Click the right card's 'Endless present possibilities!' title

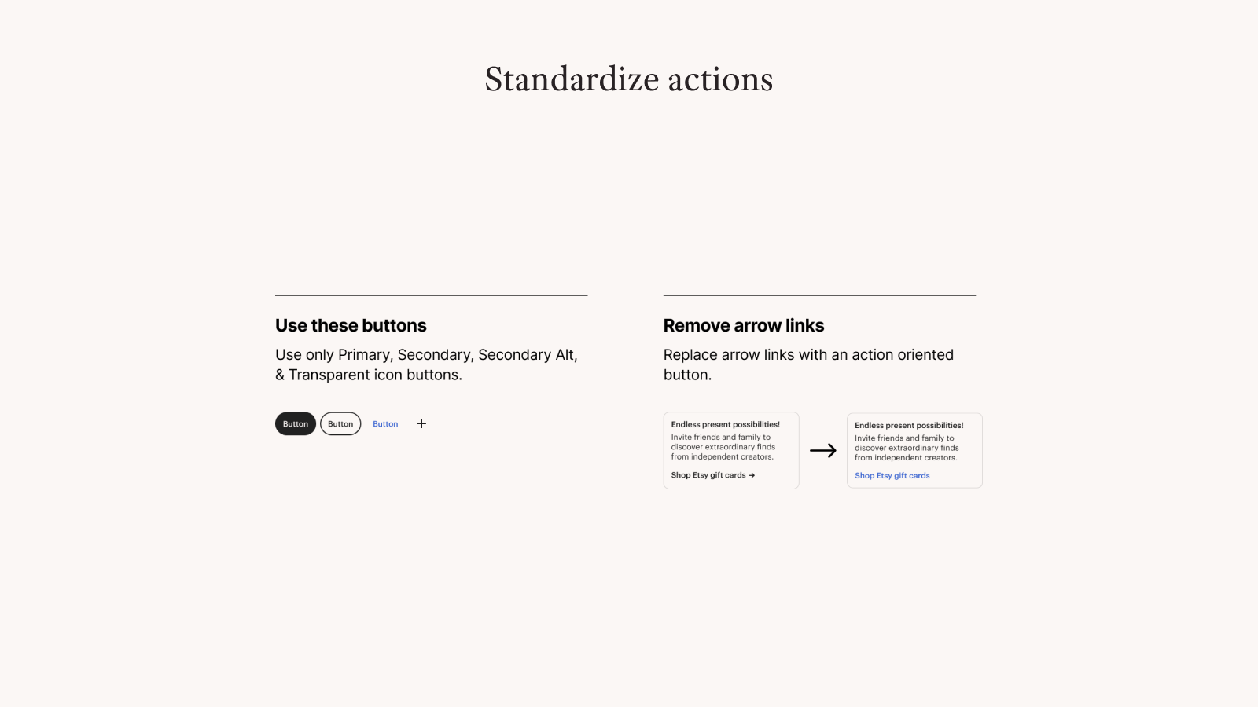pyautogui.click(x=909, y=426)
